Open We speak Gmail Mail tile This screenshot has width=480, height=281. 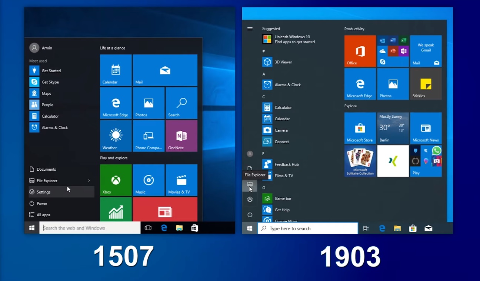(426, 51)
